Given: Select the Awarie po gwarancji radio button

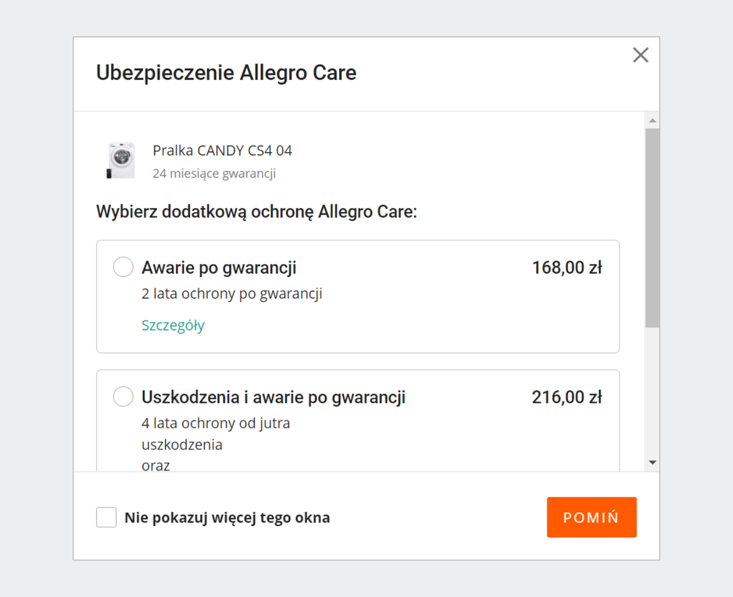Looking at the screenshot, I should click(x=123, y=267).
